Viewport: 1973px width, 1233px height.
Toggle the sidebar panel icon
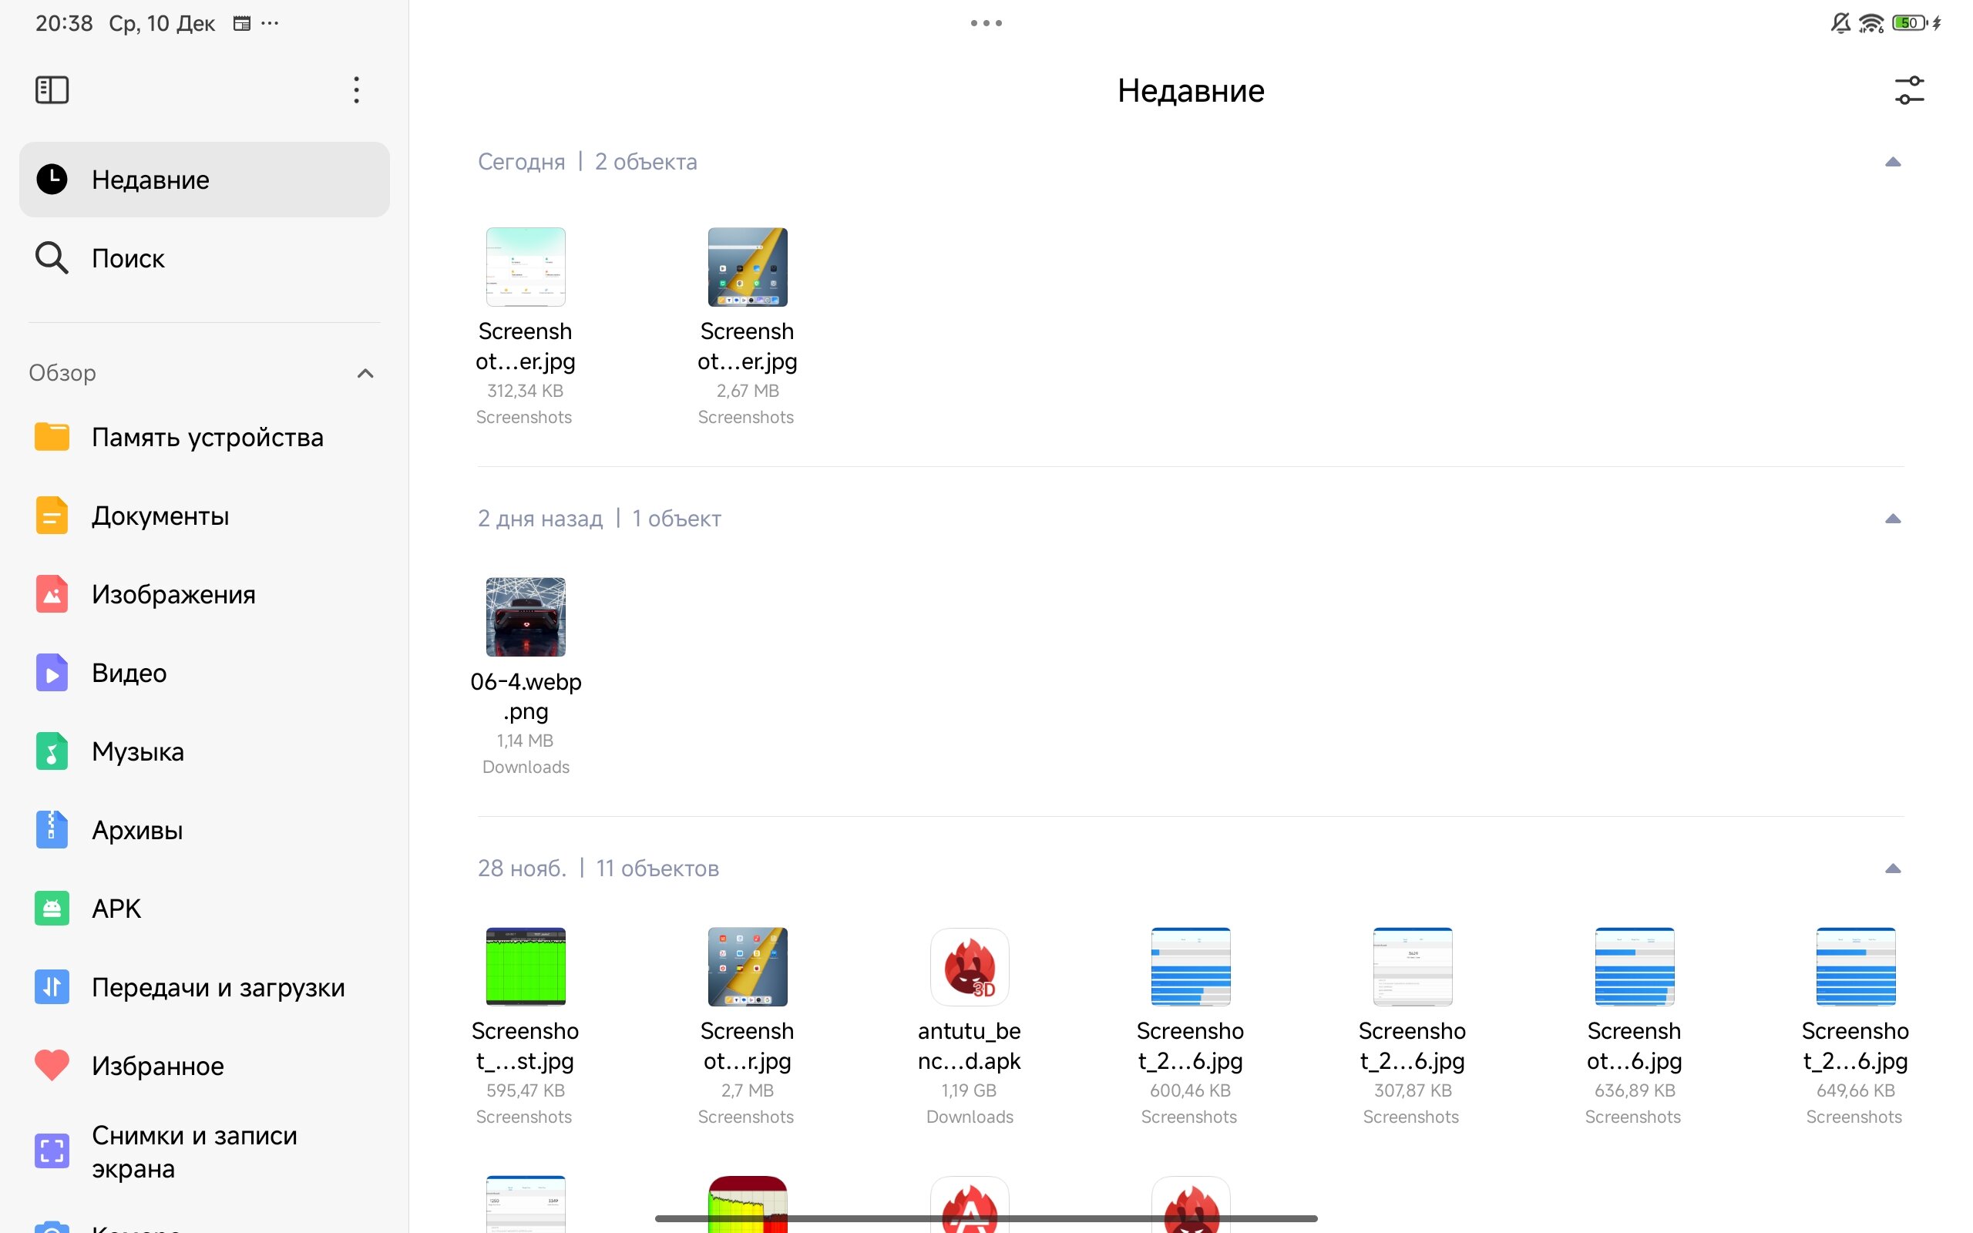(52, 89)
